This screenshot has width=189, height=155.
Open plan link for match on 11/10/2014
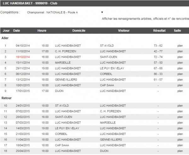(x=180, y=51)
